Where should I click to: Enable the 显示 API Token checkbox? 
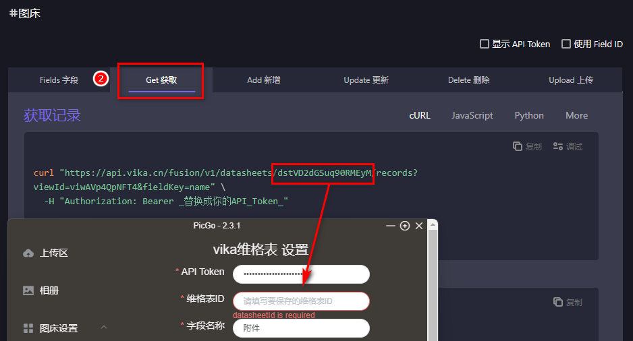click(485, 44)
